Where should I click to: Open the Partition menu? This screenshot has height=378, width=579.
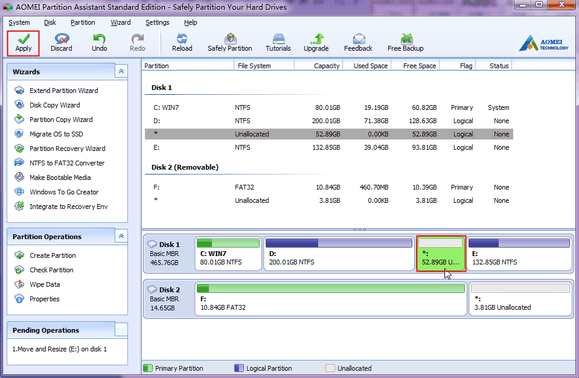(x=83, y=22)
